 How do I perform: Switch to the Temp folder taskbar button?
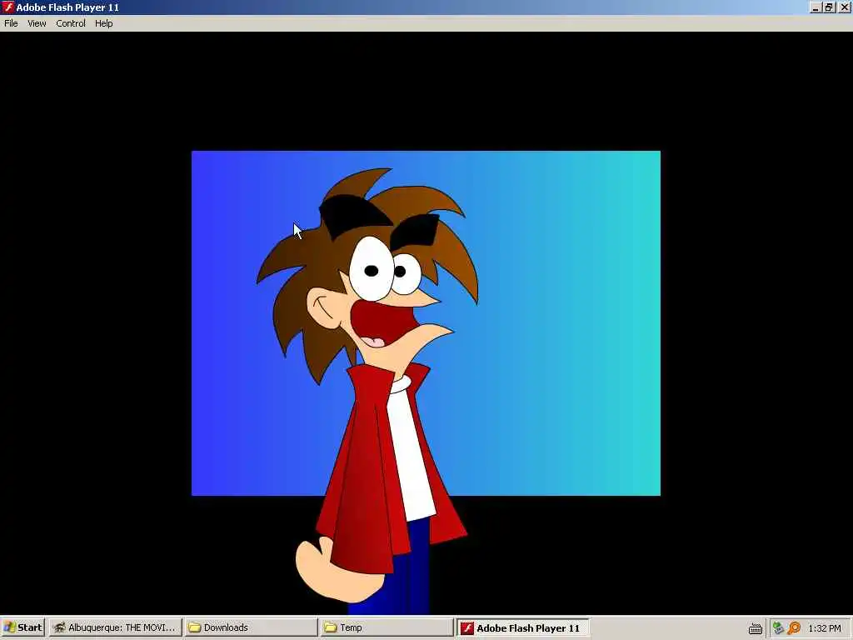pos(387,627)
